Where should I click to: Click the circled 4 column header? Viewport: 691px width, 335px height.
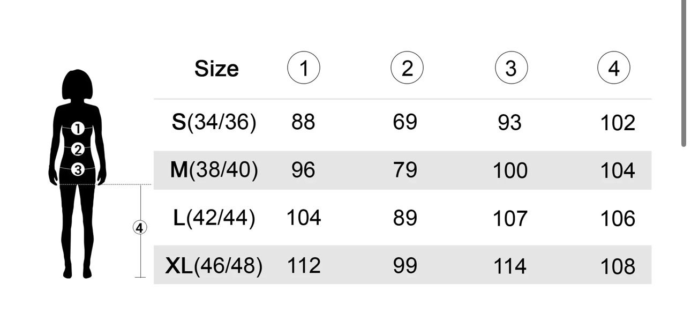click(x=614, y=69)
